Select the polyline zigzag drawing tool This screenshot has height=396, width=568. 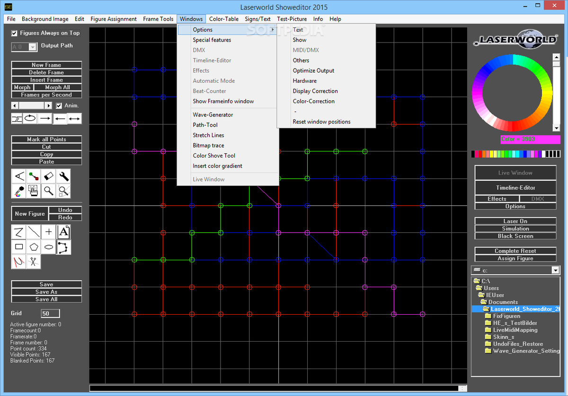pyautogui.click(x=18, y=232)
